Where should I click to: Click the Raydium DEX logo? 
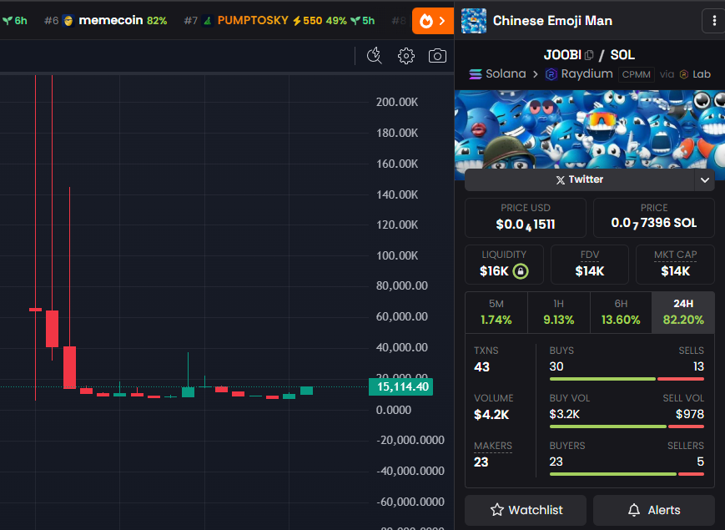551,74
